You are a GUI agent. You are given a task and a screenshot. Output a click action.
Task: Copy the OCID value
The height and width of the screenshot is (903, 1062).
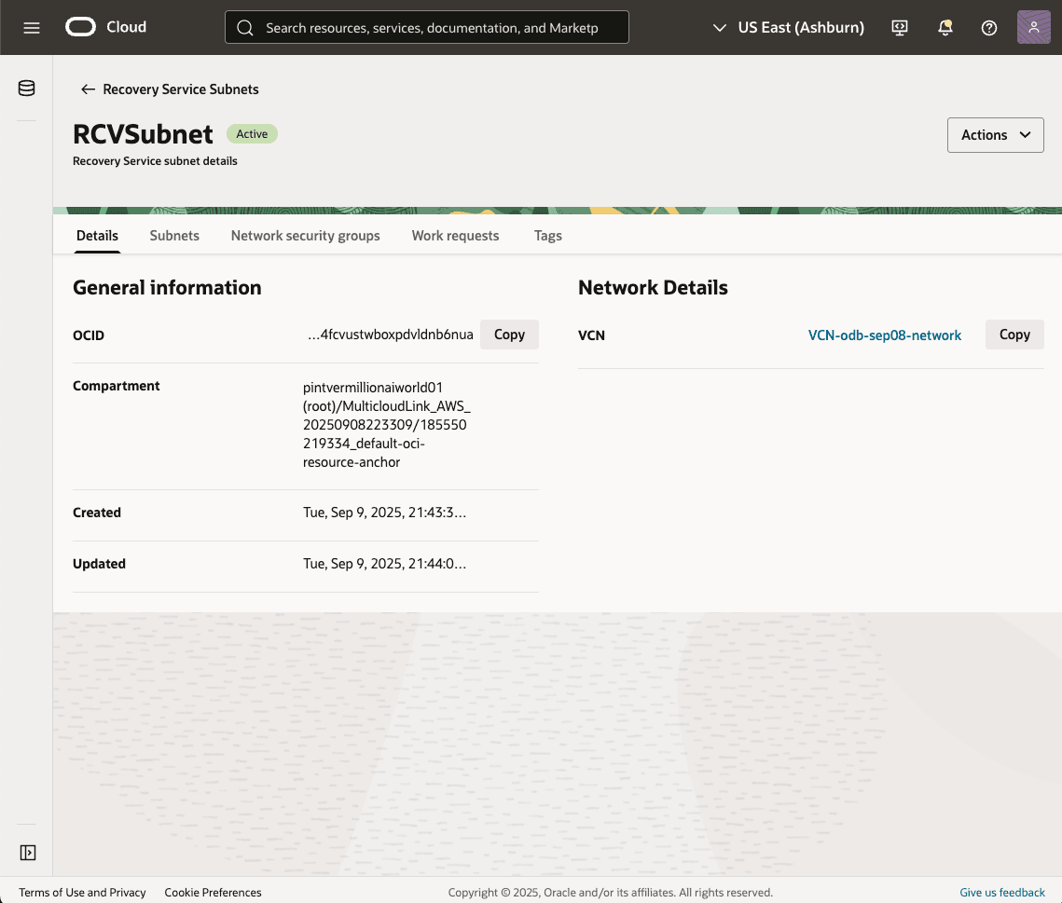(x=509, y=334)
